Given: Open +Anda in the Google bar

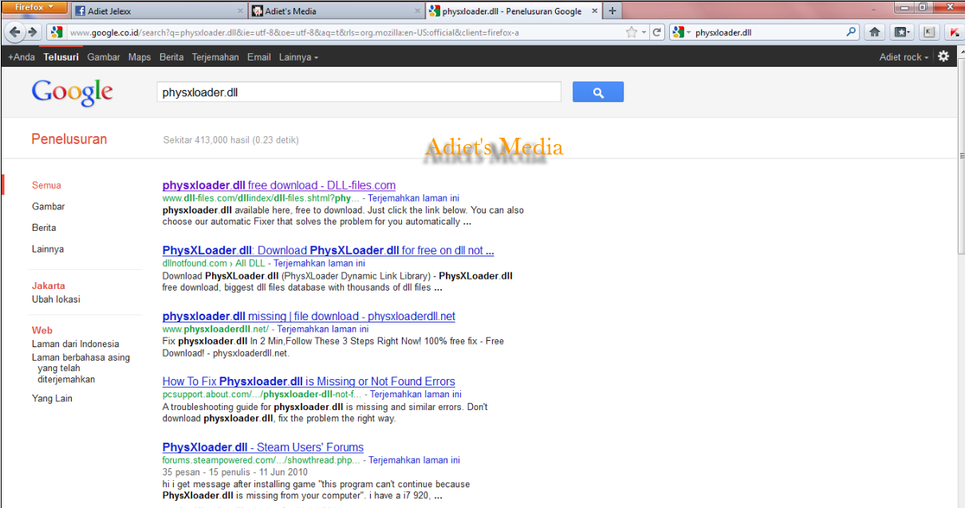Looking at the screenshot, I should coord(22,57).
